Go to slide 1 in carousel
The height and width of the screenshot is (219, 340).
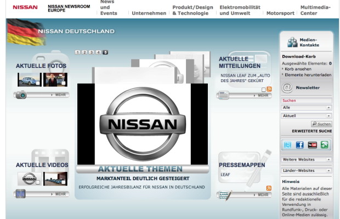[x=78, y=52]
